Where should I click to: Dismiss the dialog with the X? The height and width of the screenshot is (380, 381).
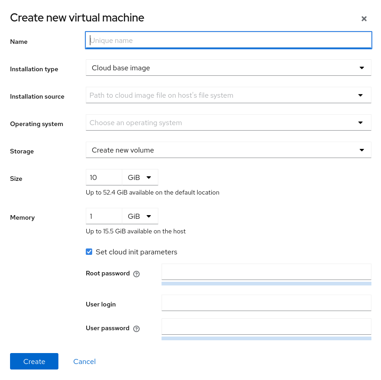click(x=364, y=19)
